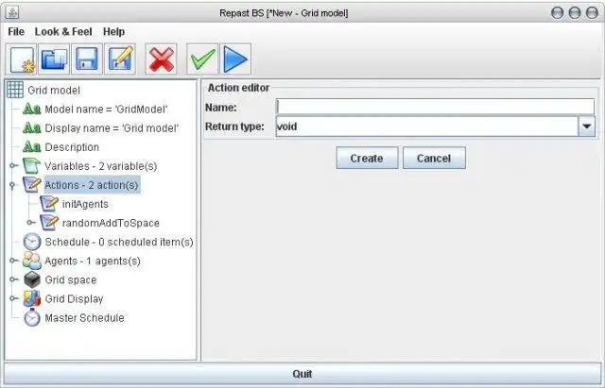The width and height of the screenshot is (605, 388).
Task: Expand the randomAddToSpace node
Action: click(31, 223)
